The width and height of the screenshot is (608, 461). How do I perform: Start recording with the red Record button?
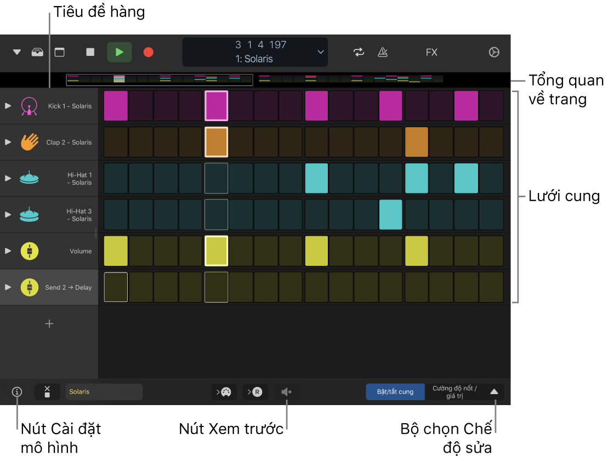tap(149, 52)
